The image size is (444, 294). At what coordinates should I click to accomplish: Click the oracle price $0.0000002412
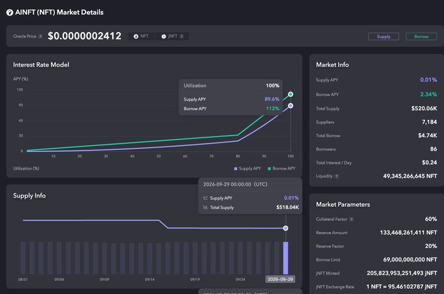coord(84,36)
